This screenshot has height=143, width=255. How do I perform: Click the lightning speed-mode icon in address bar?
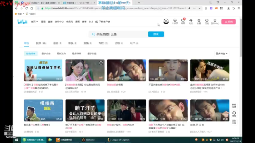(x=189, y=8)
